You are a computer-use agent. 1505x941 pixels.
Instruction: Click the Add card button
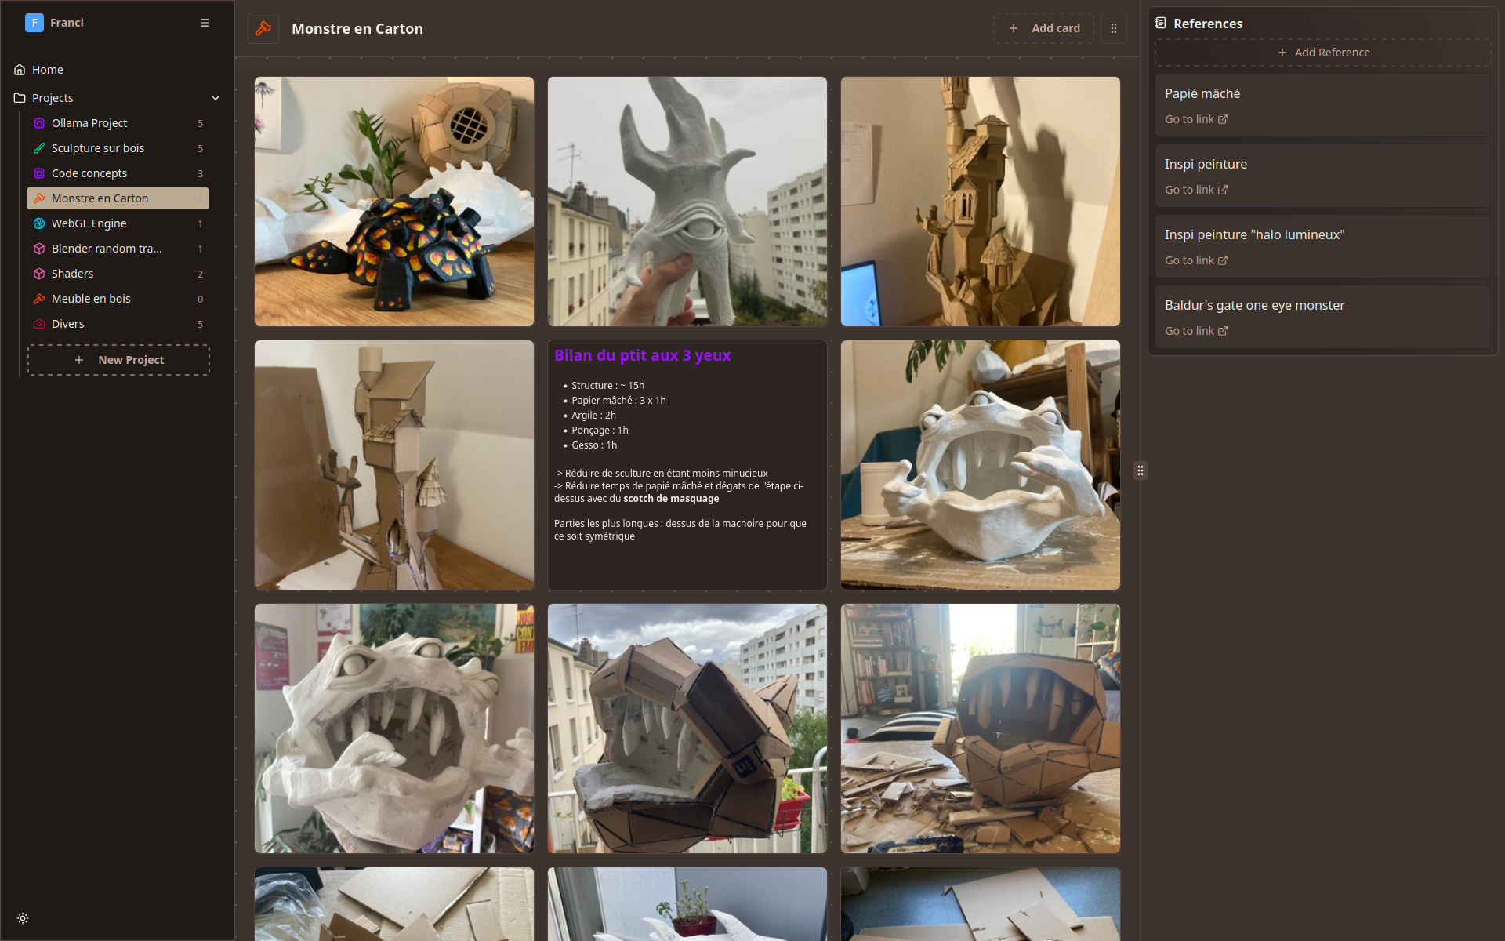point(1044,27)
